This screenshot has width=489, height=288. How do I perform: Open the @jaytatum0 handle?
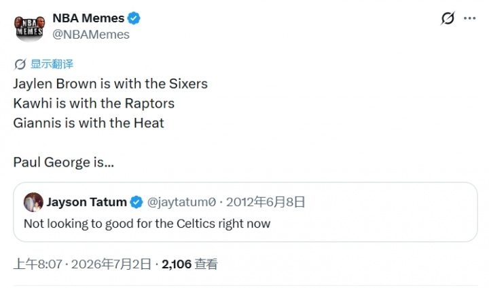(x=181, y=202)
